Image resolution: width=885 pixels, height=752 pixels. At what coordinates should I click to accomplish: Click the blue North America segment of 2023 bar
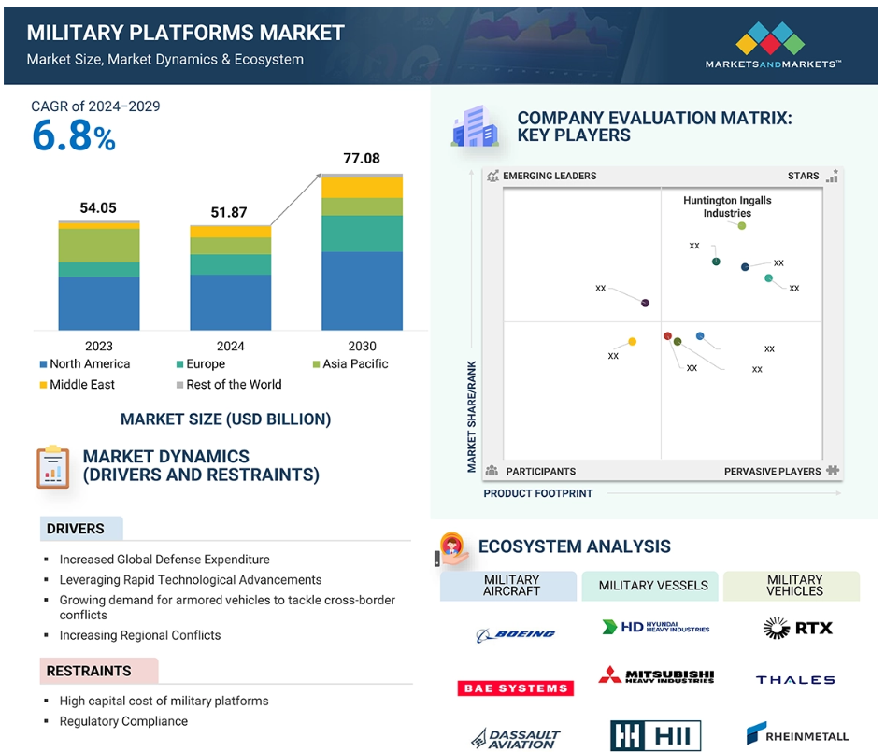coord(99,304)
